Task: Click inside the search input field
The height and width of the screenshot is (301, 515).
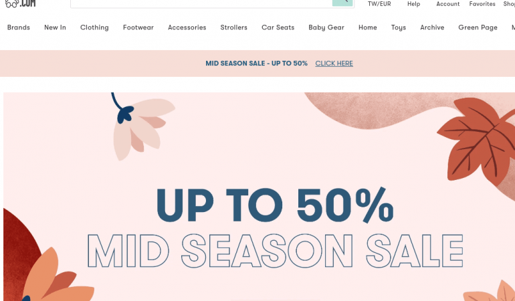Action: 201,3
